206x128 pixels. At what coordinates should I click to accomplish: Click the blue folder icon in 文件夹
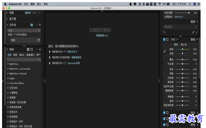(x=32, y=25)
